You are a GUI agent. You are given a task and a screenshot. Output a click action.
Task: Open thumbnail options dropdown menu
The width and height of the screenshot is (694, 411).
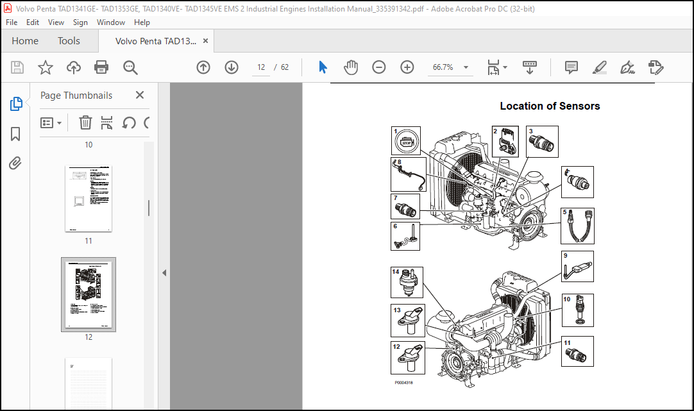pyautogui.click(x=51, y=122)
